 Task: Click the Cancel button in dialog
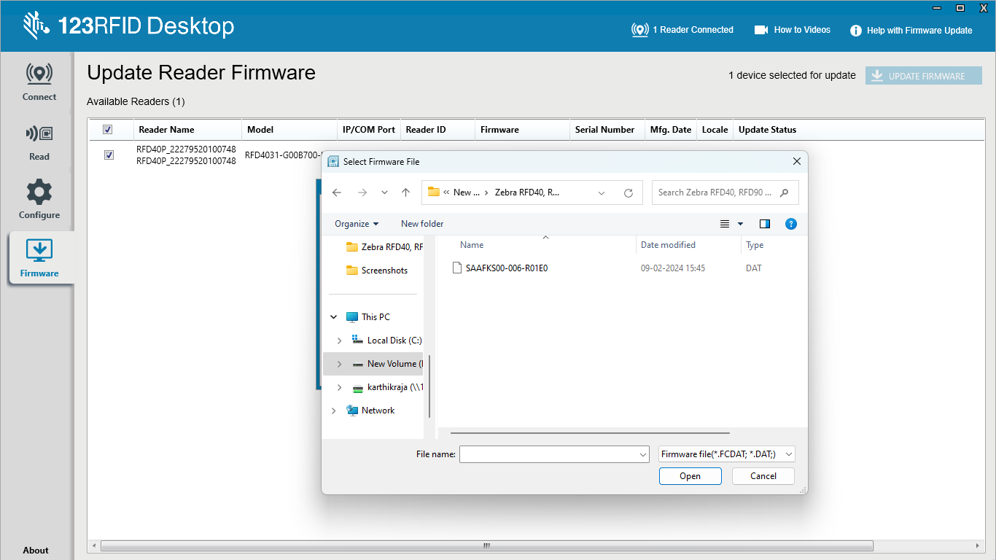click(x=763, y=476)
